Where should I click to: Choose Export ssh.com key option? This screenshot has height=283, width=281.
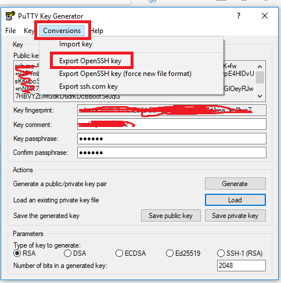[x=88, y=86]
